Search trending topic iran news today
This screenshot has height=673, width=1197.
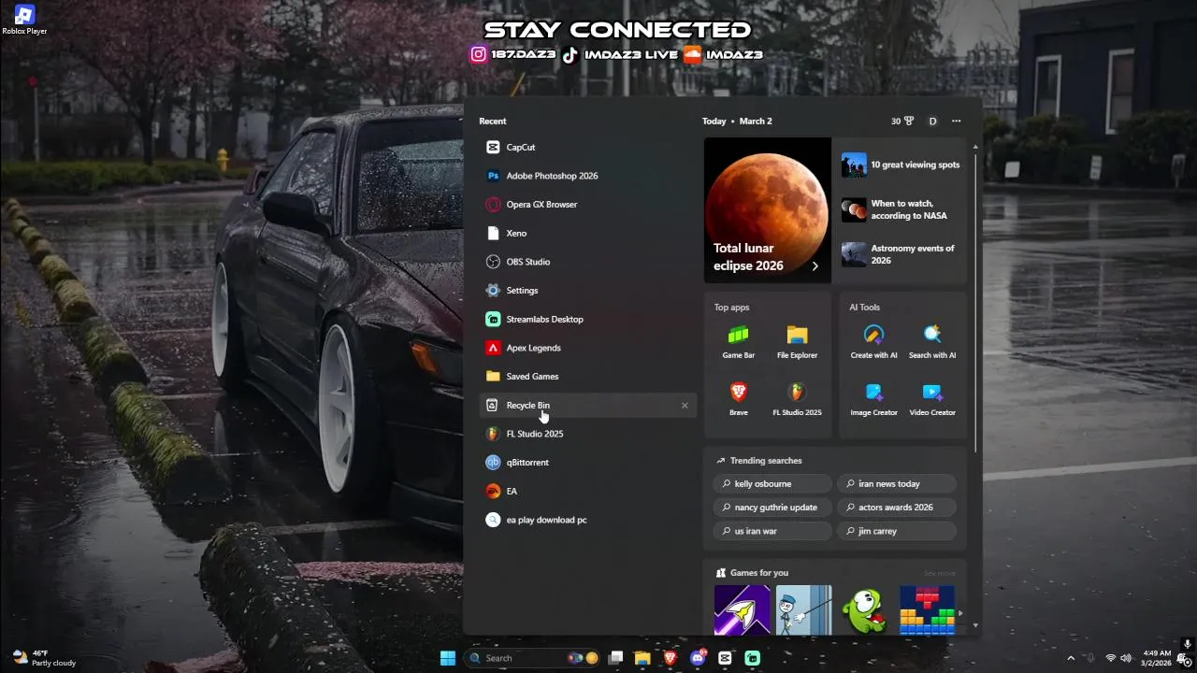click(x=897, y=484)
